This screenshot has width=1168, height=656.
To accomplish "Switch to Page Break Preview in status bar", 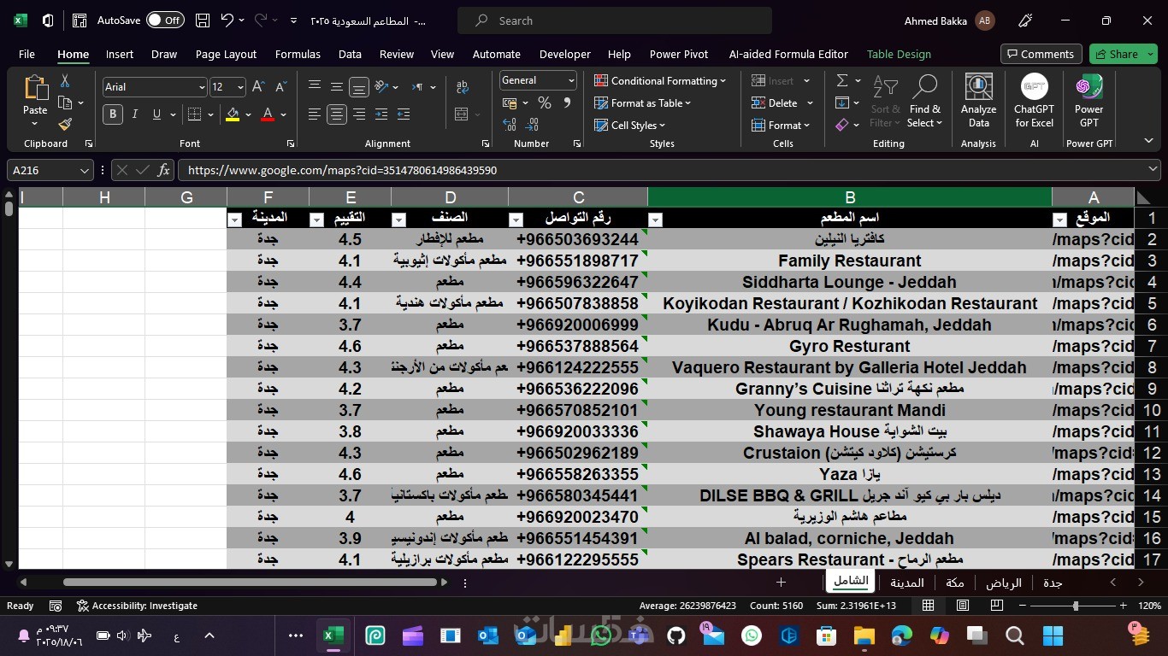I will [x=996, y=606].
